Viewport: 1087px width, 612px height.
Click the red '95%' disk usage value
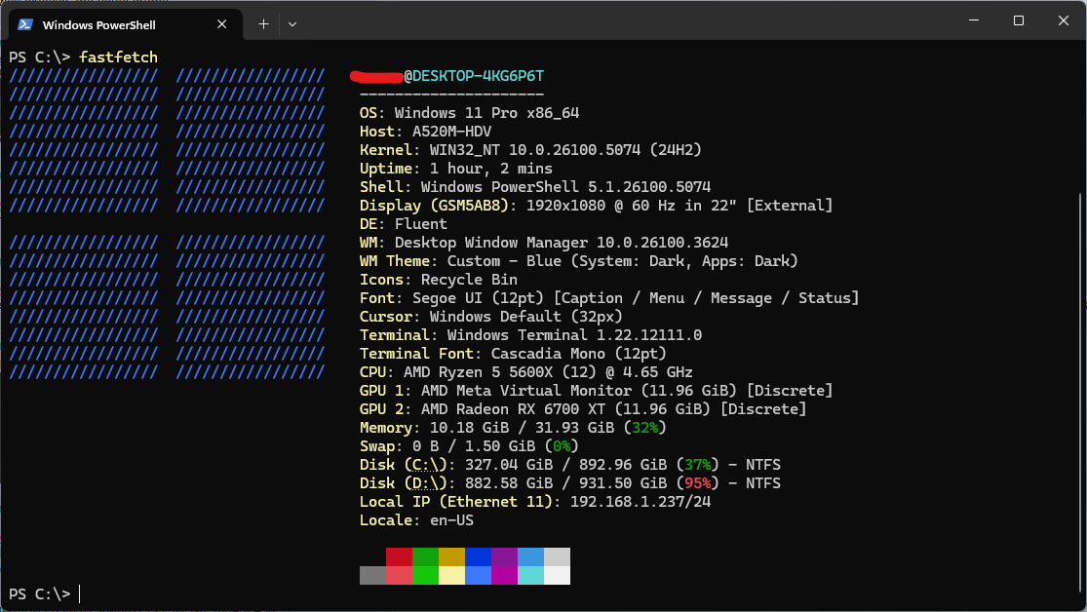(x=697, y=483)
